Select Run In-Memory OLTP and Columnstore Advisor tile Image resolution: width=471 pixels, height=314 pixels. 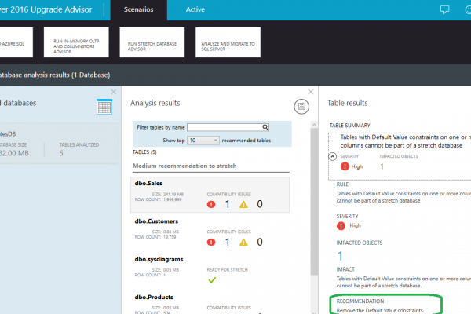76,42
